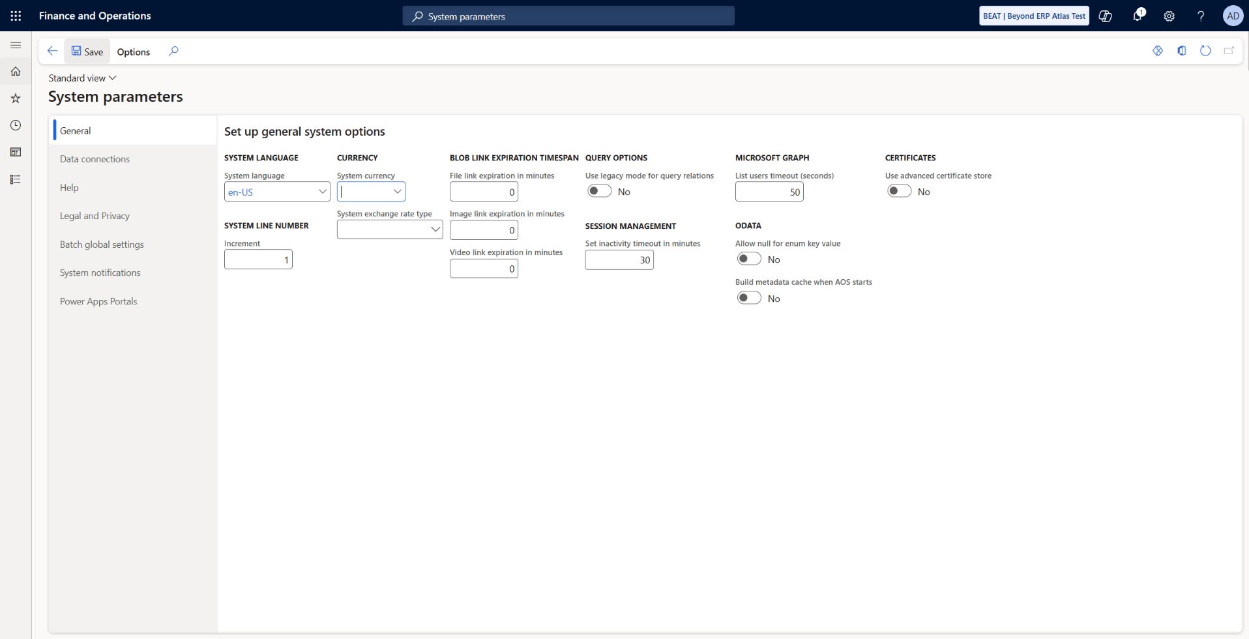The width and height of the screenshot is (1249, 639).
Task: Toggle Use advanced certificate store
Action: (899, 191)
